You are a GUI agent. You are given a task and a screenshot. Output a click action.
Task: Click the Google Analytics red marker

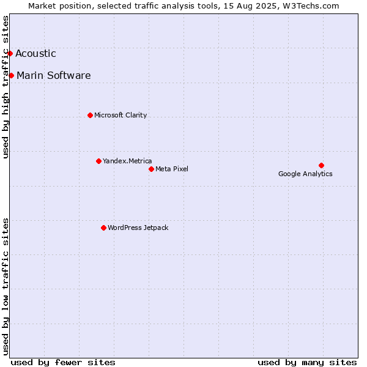321,166
